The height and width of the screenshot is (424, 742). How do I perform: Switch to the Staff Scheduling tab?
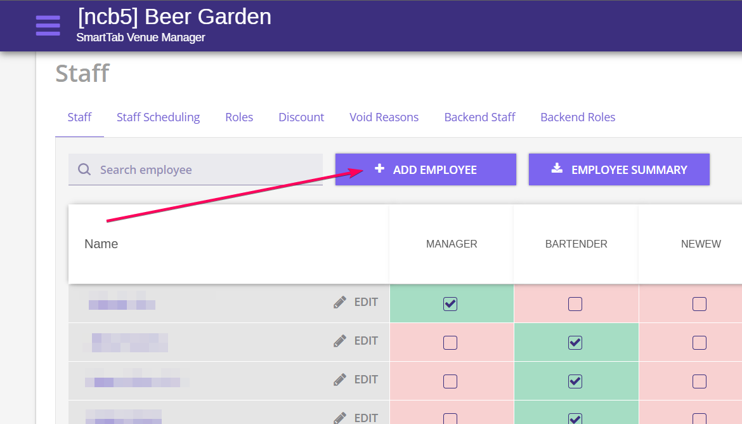pos(158,117)
